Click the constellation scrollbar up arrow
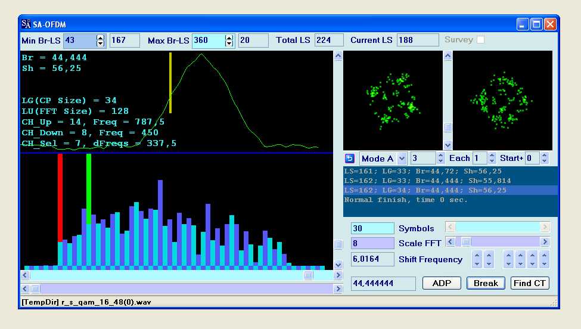Image resolution: width=581 pixels, height=329 pixels. [448, 56]
